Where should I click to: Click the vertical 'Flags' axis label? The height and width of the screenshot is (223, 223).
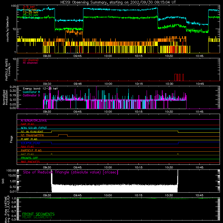pos(11,139)
